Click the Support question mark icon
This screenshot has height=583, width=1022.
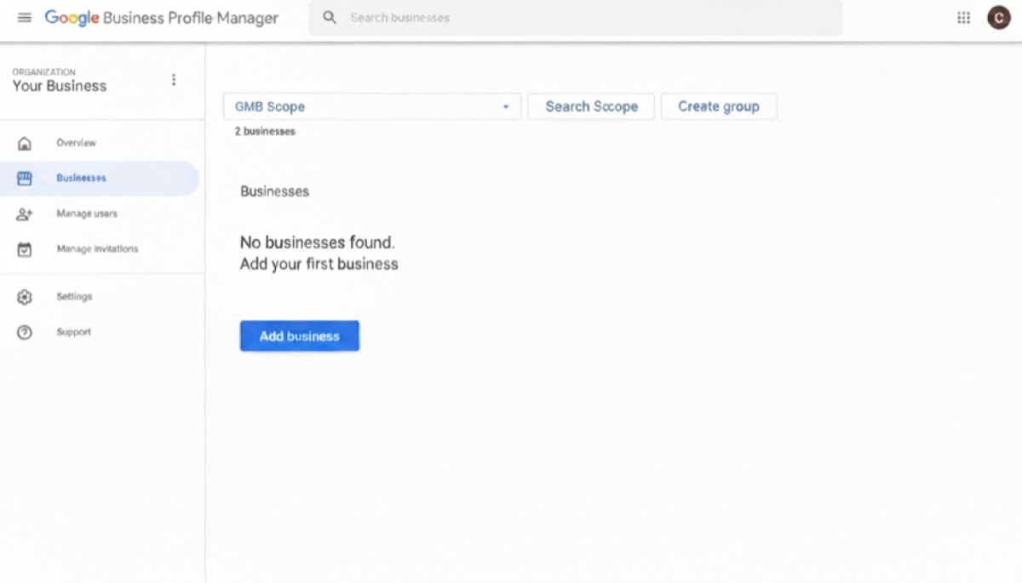click(x=25, y=333)
